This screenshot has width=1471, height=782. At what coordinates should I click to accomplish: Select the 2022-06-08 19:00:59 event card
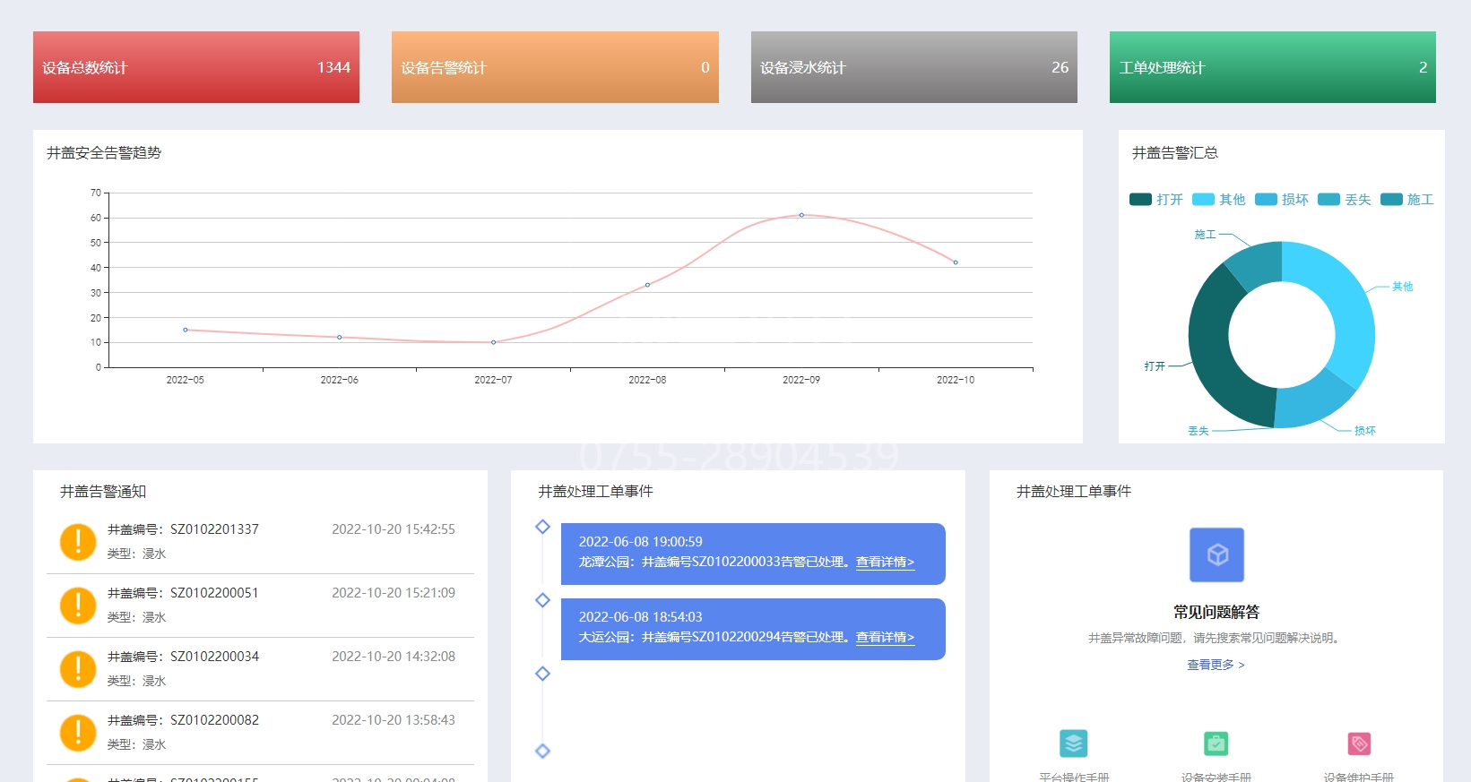[x=753, y=554]
